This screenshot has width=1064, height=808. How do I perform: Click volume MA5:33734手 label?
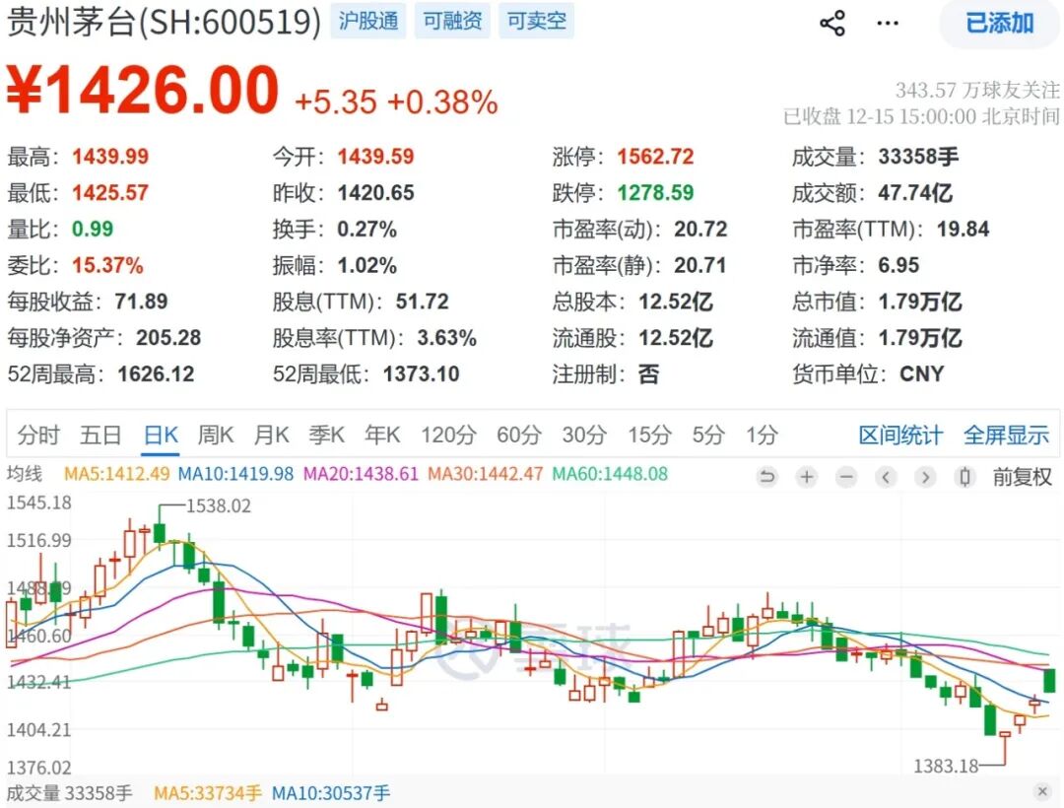pos(208,792)
